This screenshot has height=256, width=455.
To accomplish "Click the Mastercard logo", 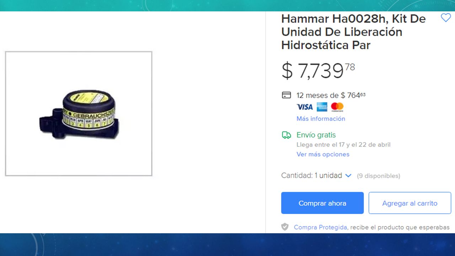I will coord(337,107).
